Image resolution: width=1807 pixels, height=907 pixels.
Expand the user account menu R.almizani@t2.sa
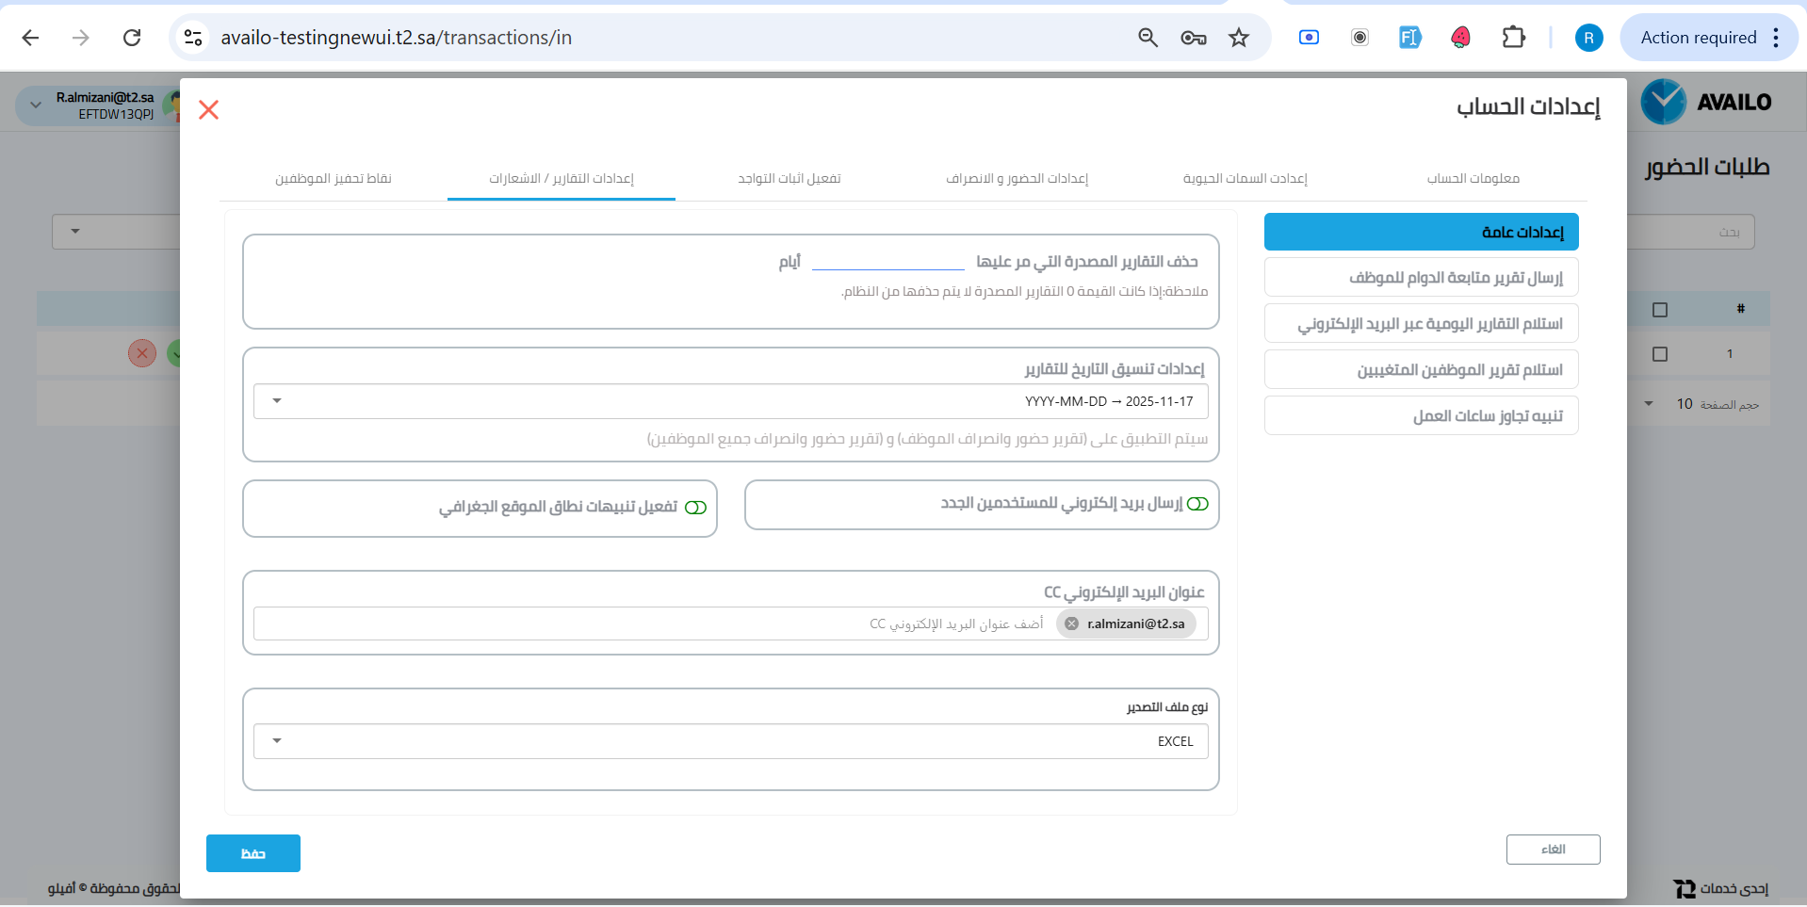click(36, 105)
